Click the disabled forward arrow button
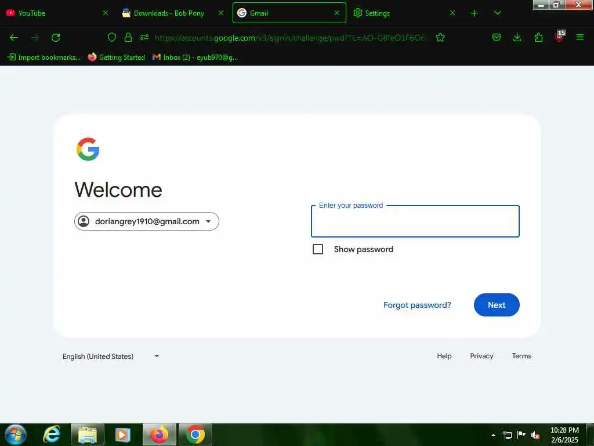This screenshot has height=446, width=594. [35, 38]
